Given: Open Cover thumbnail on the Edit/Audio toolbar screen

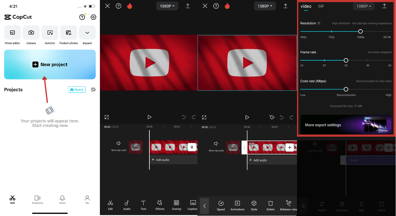Looking at the screenshot, I should [x=136, y=147].
